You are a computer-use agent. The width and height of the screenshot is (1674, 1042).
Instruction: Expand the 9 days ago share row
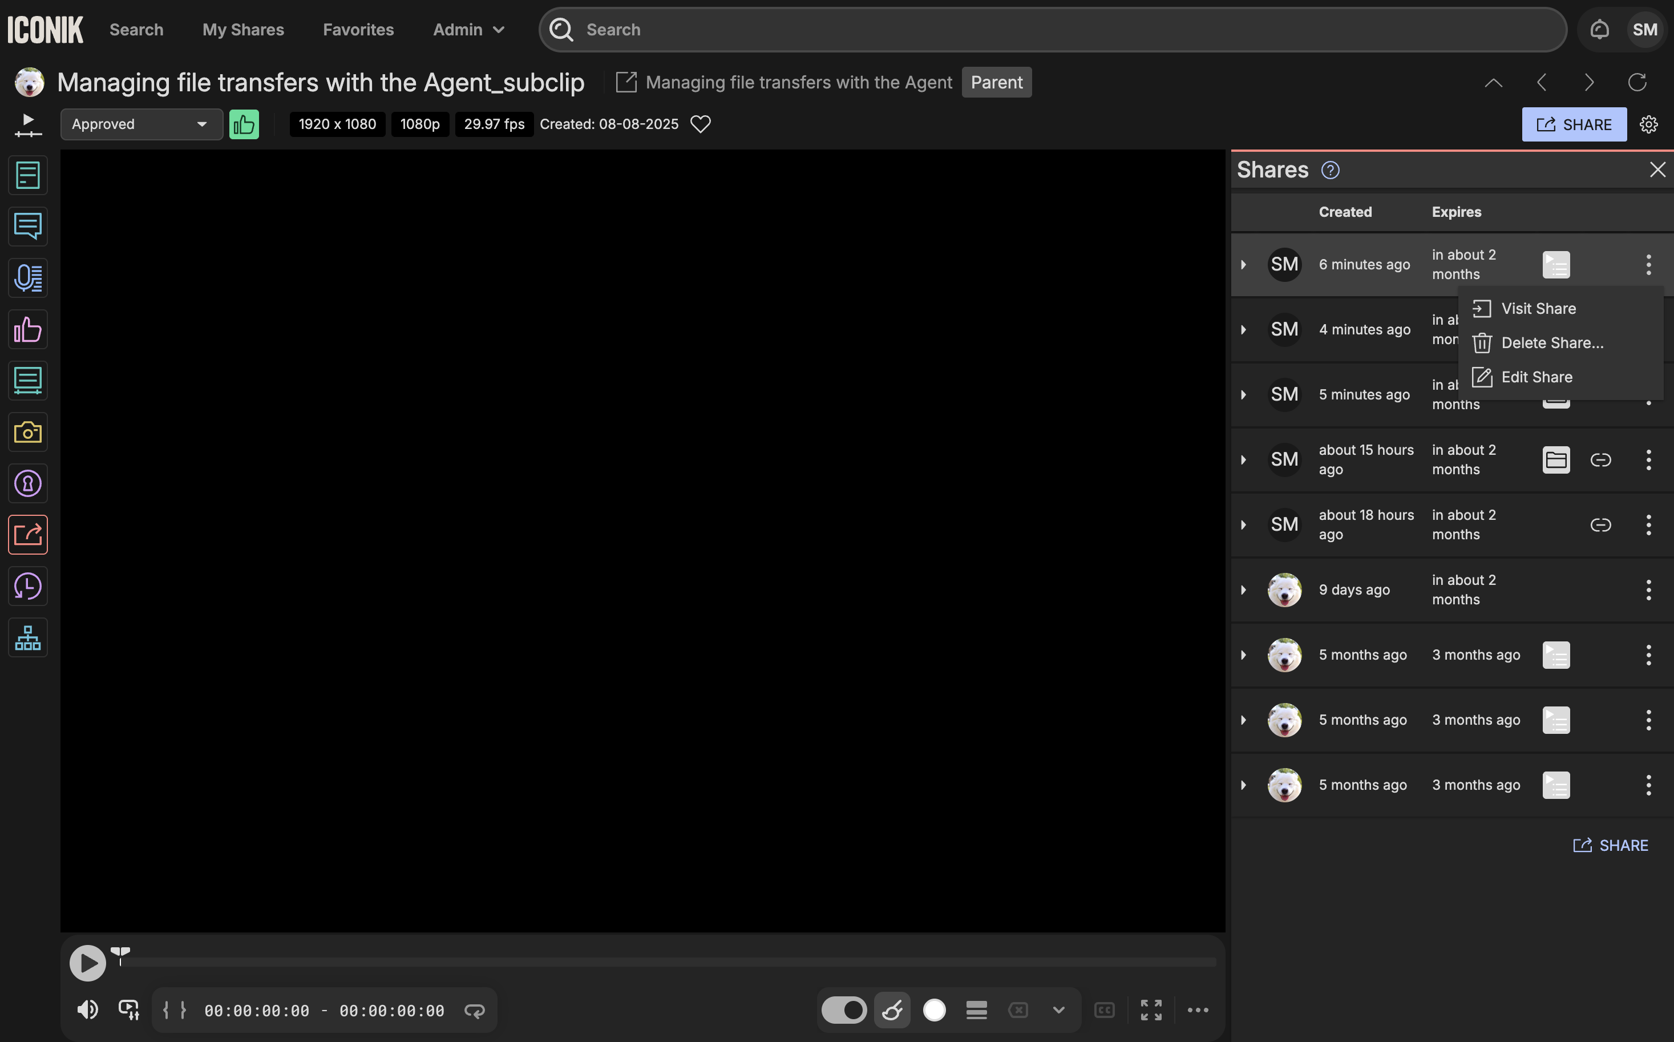(x=1243, y=590)
